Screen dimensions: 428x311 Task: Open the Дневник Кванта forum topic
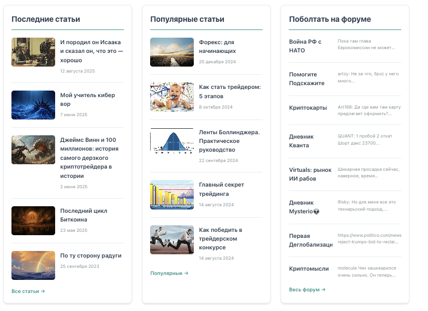click(x=299, y=141)
